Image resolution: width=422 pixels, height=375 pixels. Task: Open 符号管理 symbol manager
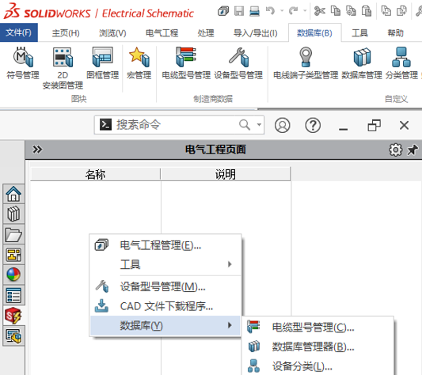23,64
